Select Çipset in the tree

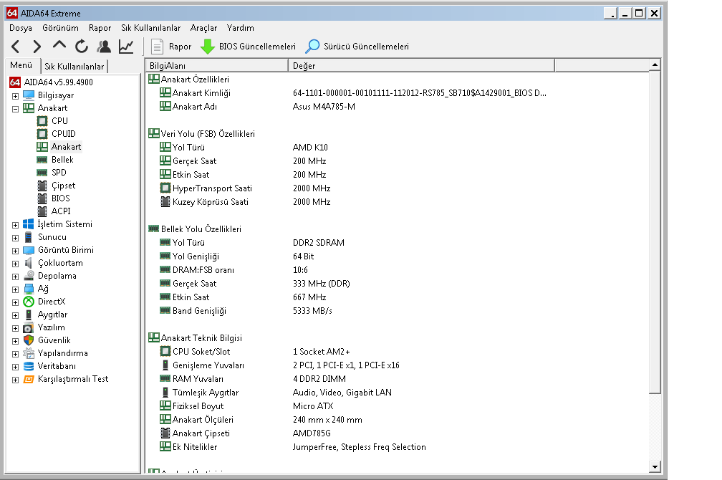63,185
